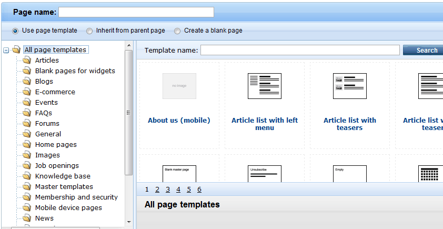
Task: Click the current page 1 indicator
Action: pos(147,190)
